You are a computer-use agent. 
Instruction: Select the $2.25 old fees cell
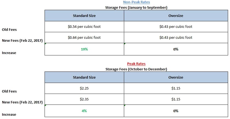84,88
